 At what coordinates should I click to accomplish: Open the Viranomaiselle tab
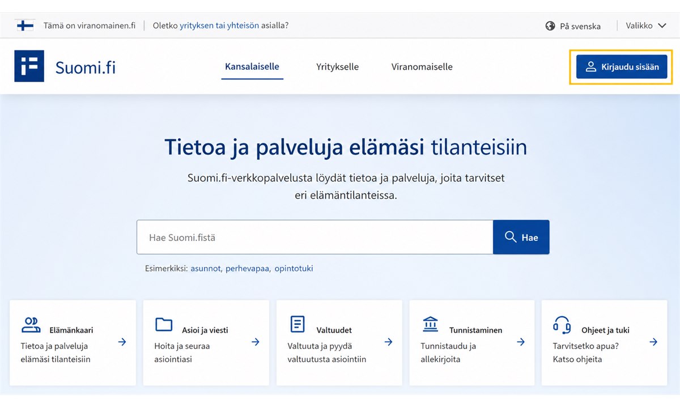(422, 67)
